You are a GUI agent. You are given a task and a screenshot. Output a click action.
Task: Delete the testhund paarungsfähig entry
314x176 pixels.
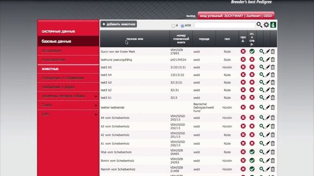[273, 60]
